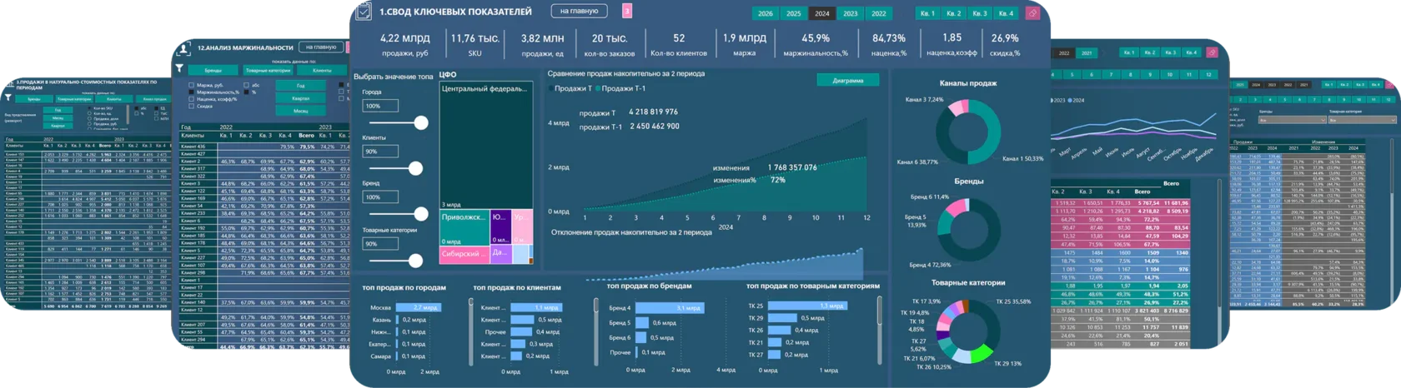This screenshot has width=1401, height=388.
Task: Open на главную in the margin analysis window
Action: click(x=321, y=47)
